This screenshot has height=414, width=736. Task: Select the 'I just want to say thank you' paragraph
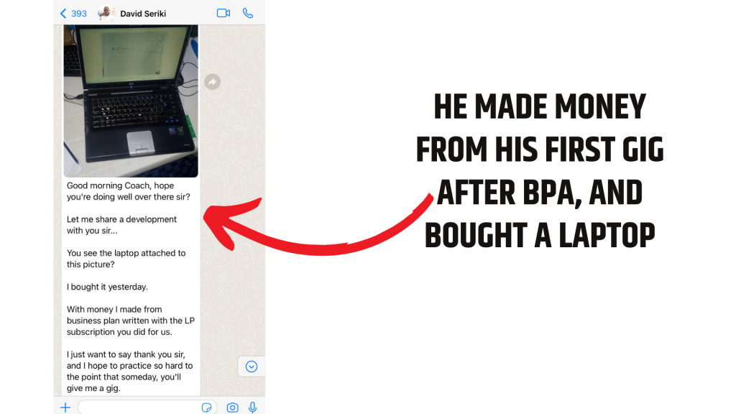129,372
